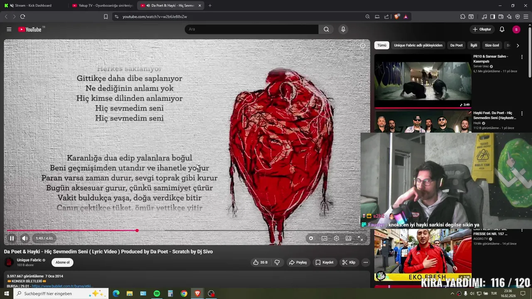The height and width of the screenshot is (299, 532).
Task: Mute the video using the player speaker icon
Action: point(25,238)
